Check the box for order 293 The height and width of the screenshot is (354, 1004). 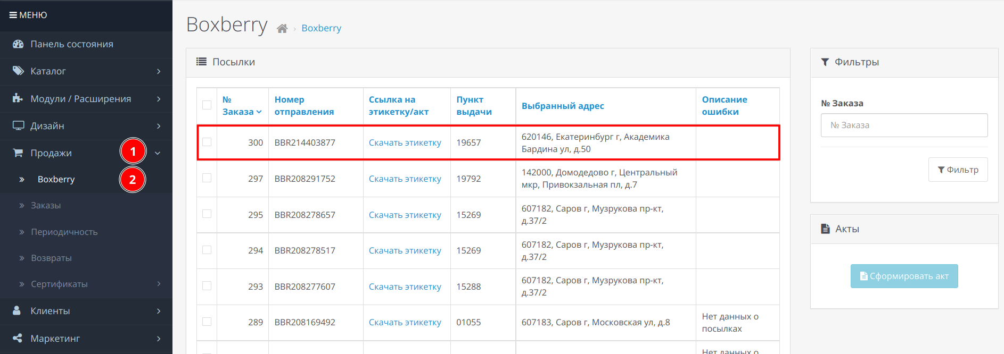point(207,286)
